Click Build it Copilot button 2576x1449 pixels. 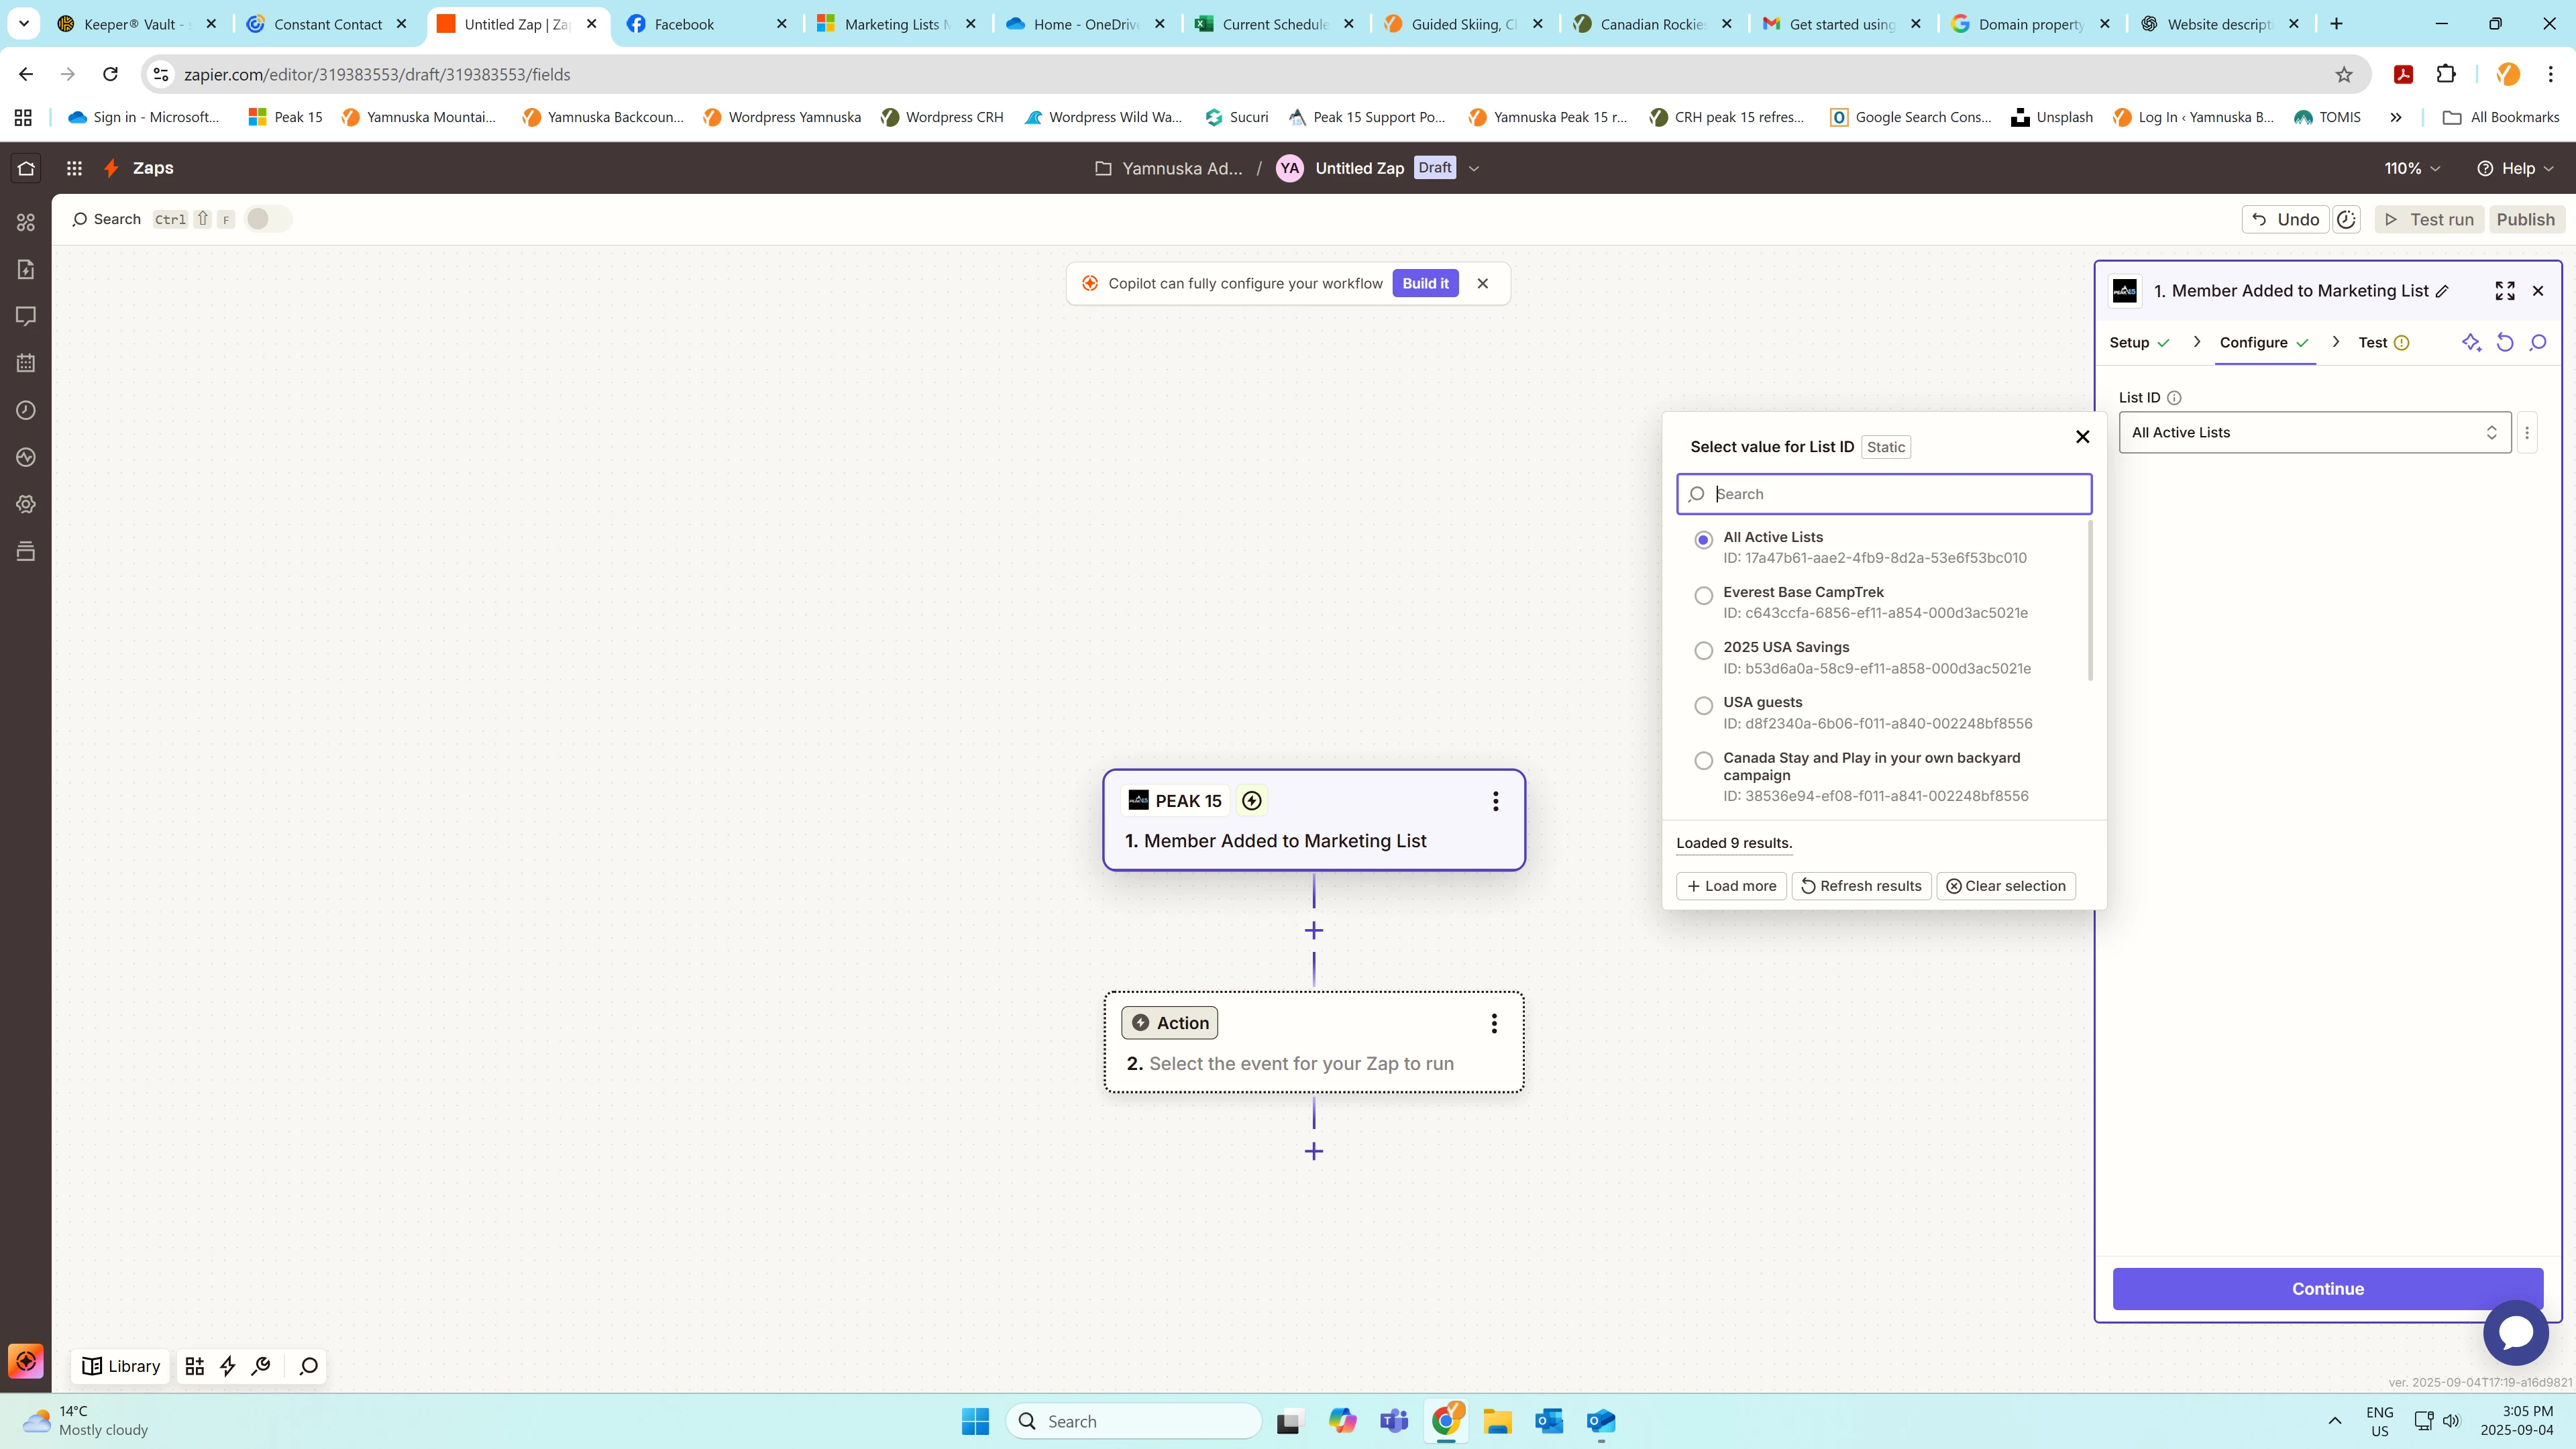[1425, 283]
